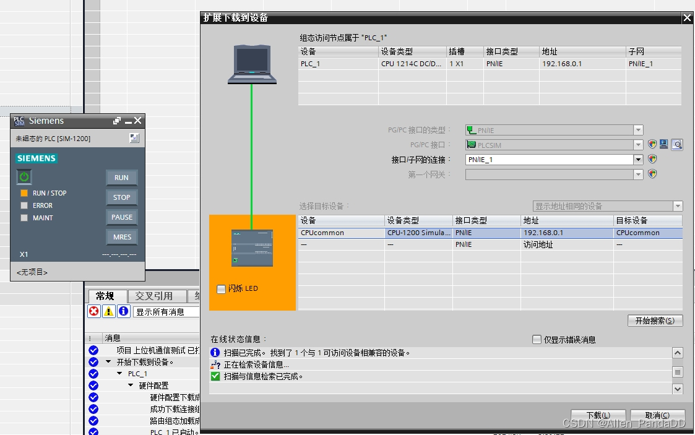The height and width of the screenshot is (435, 695).
Task: Click the PAUSE button in PLCSIM
Action: click(x=121, y=217)
